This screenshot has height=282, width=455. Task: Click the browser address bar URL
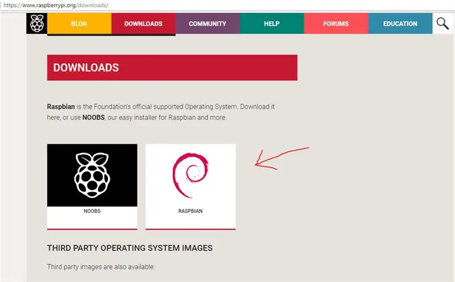coord(56,5)
